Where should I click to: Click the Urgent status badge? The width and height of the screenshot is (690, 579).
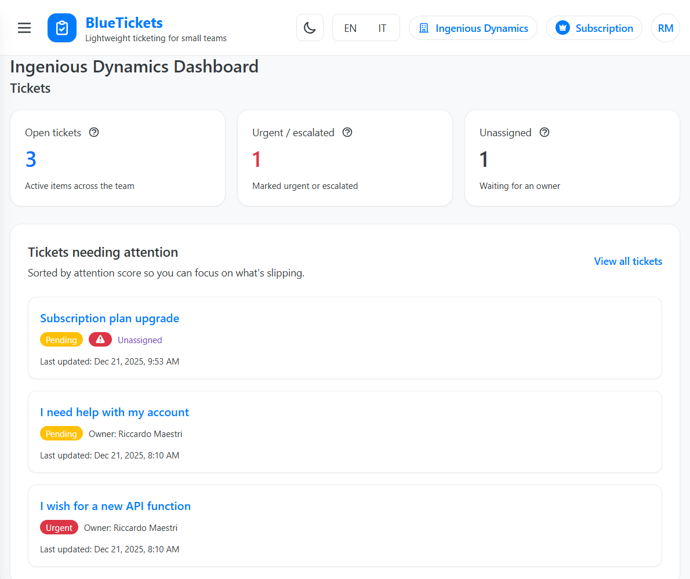pyautogui.click(x=59, y=527)
